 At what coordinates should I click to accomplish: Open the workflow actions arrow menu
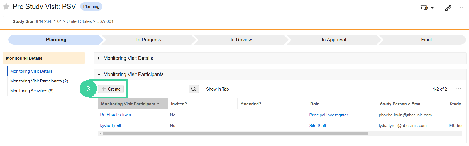(x=427, y=8)
